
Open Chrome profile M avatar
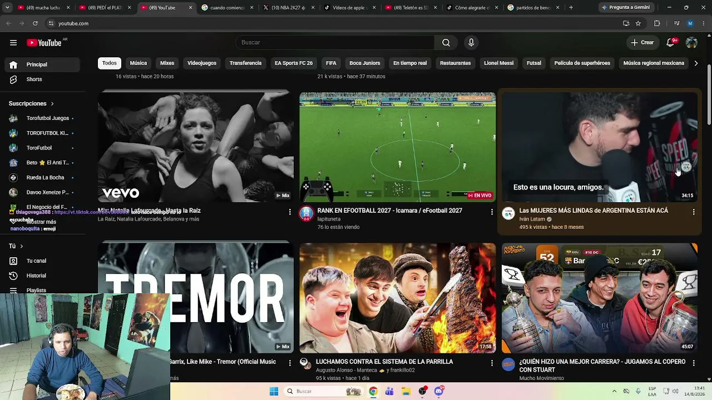click(x=690, y=23)
